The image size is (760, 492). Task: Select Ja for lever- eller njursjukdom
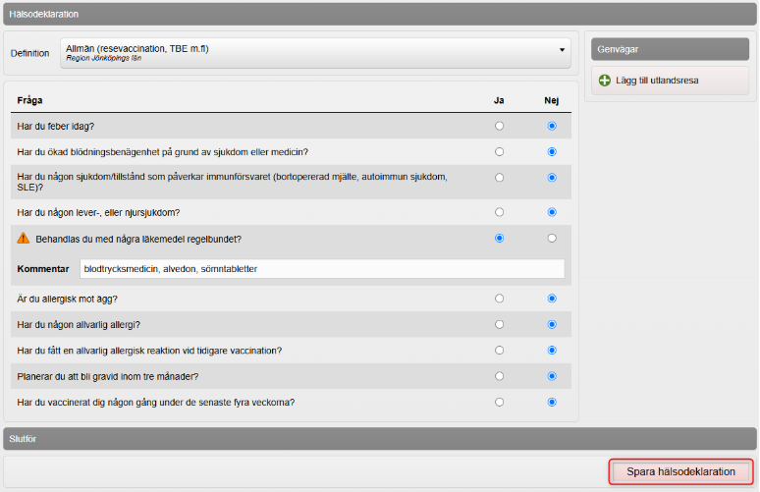pos(500,212)
